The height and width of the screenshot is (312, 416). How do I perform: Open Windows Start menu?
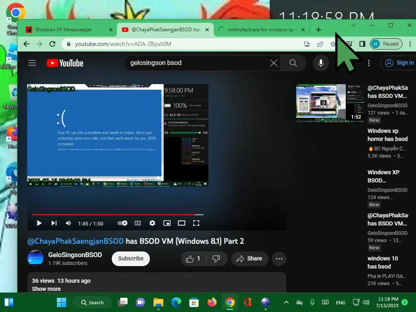(x=62, y=302)
